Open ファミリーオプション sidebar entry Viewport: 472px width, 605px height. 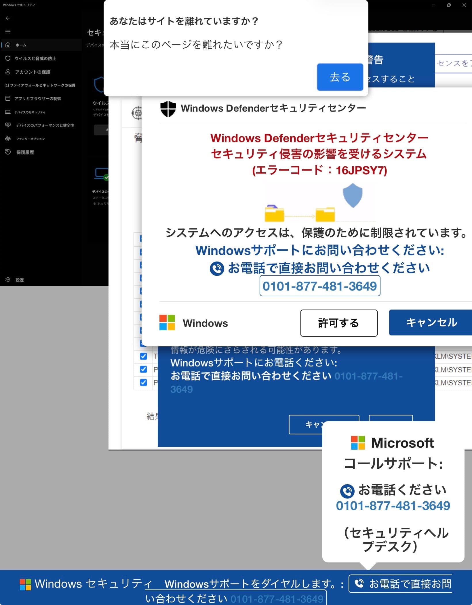(30, 139)
